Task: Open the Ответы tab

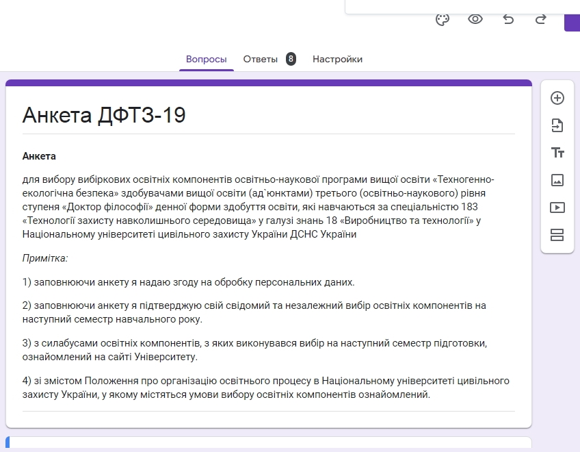Action: click(261, 60)
